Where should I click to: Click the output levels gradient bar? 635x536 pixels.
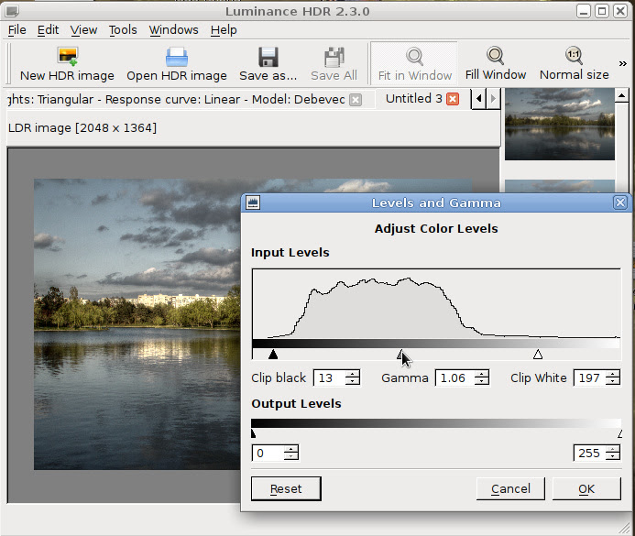coord(436,423)
